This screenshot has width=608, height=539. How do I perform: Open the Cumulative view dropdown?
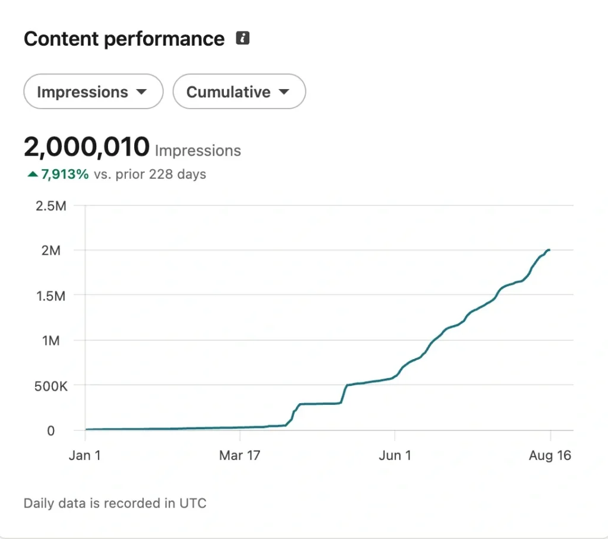coord(239,91)
